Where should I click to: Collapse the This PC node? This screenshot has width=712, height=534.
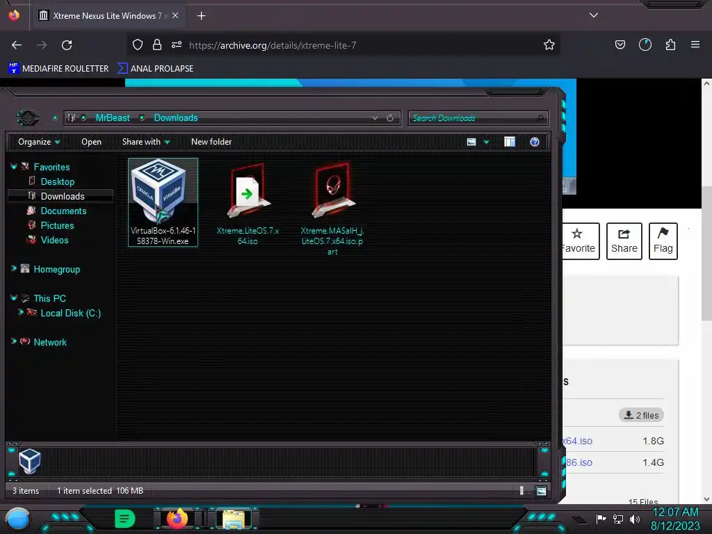[x=14, y=298]
